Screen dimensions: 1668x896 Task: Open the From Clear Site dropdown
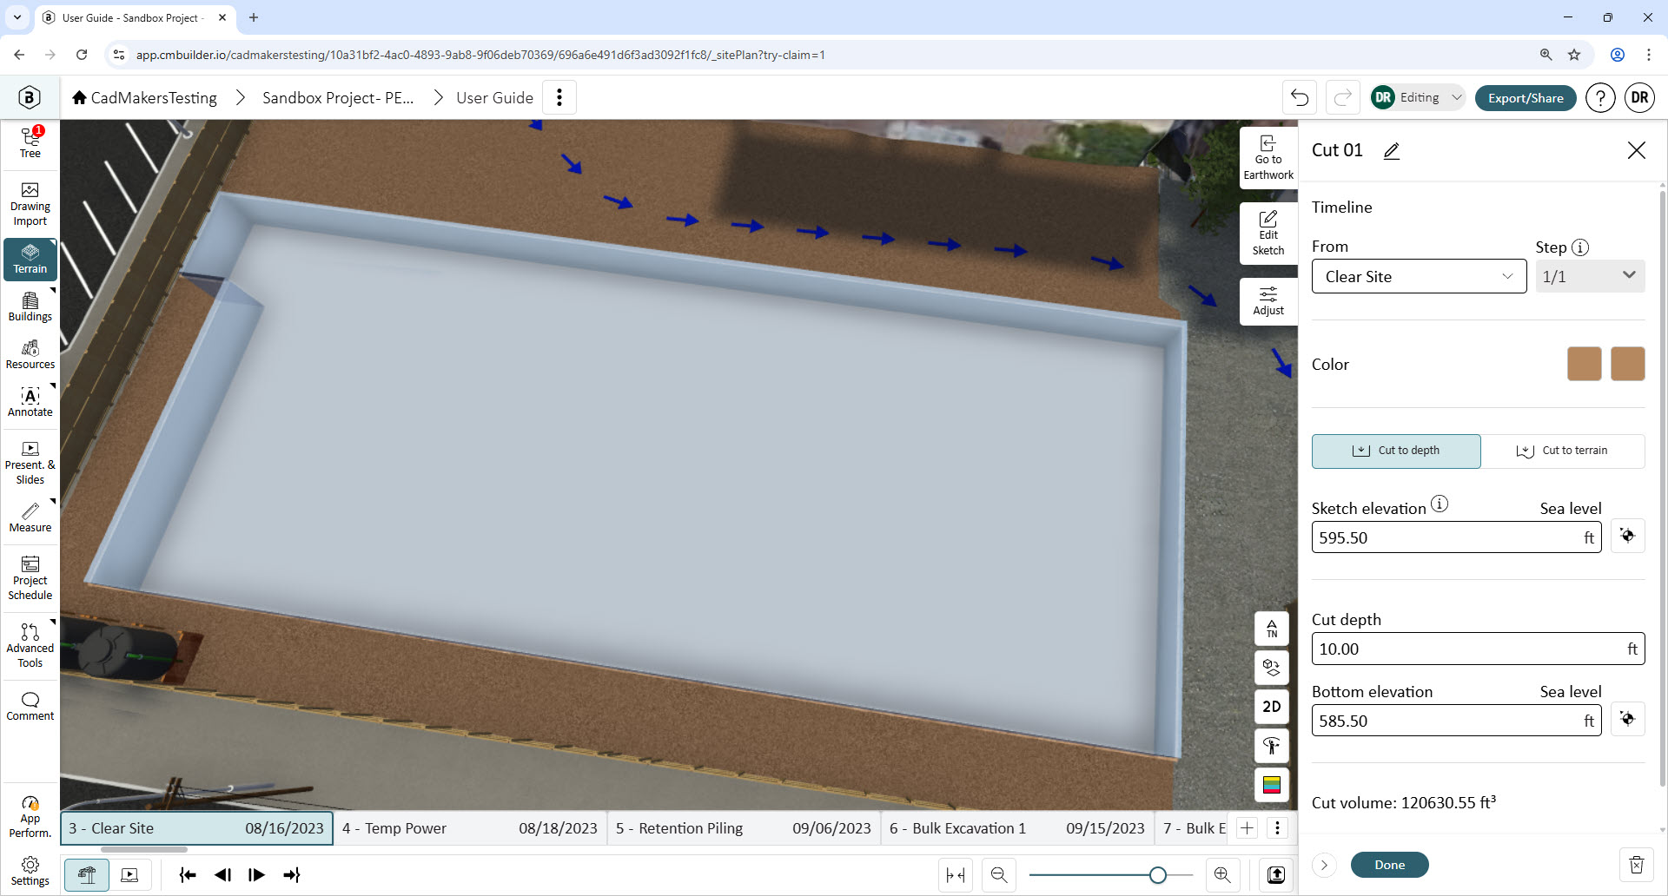point(1419,276)
